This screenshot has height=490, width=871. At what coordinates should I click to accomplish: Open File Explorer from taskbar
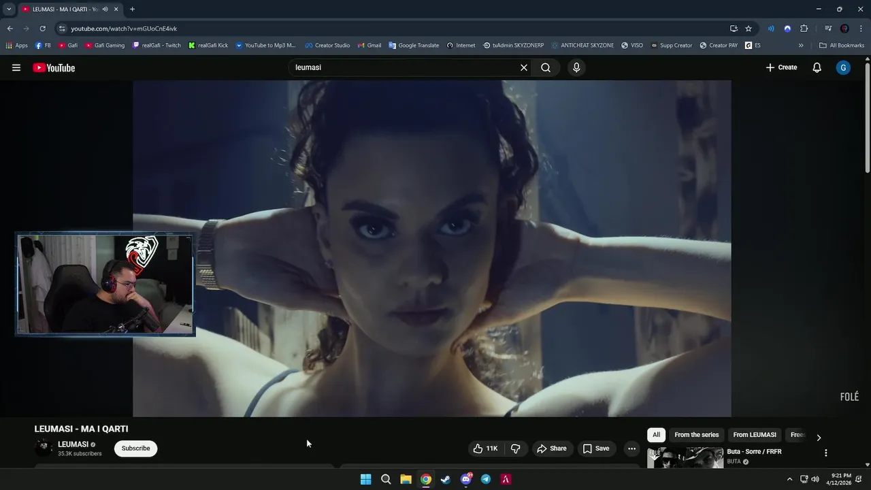(x=406, y=479)
